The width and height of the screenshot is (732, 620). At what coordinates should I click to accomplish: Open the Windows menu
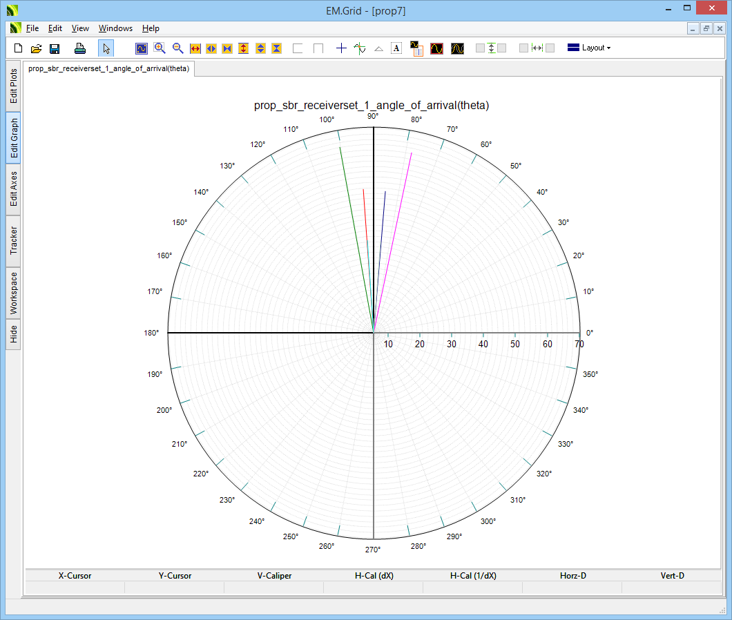point(115,28)
